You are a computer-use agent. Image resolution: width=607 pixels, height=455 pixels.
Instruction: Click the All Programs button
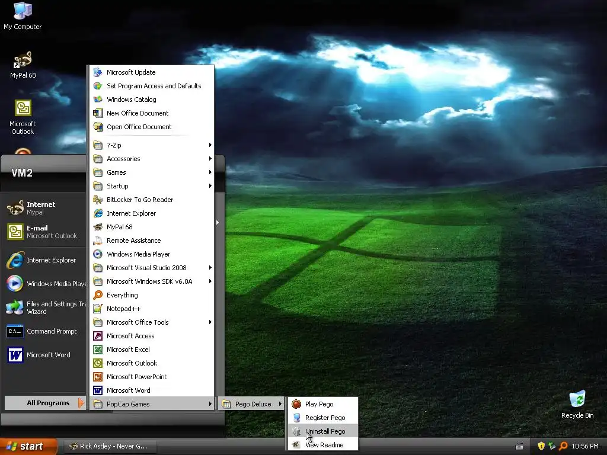[x=44, y=403]
